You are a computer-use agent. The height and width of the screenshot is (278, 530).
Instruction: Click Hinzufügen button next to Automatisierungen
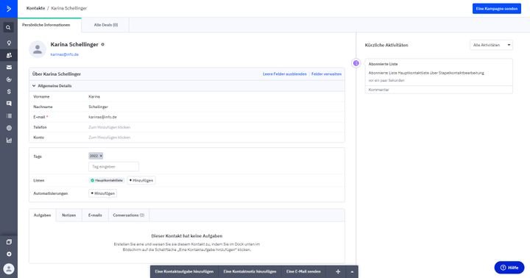(x=103, y=193)
